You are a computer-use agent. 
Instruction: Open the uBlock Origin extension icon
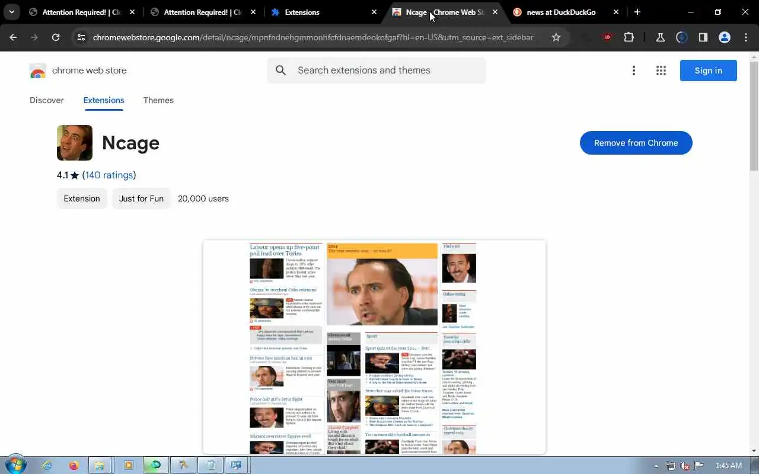(607, 37)
